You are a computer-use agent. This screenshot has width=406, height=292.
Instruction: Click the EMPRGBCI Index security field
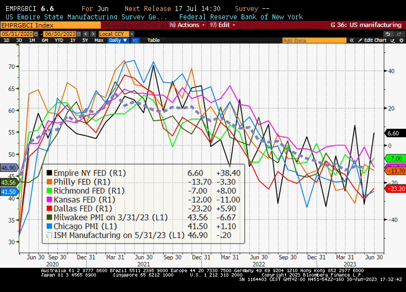(51, 25)
